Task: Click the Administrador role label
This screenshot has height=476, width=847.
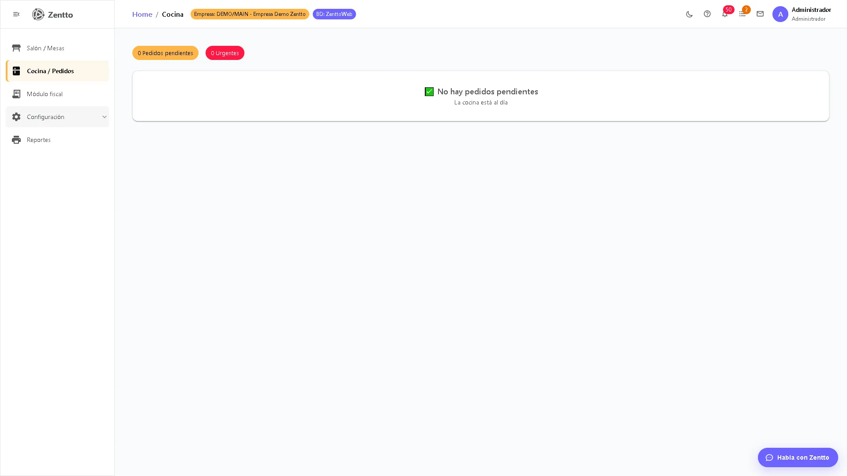Action: pos(808,19)
